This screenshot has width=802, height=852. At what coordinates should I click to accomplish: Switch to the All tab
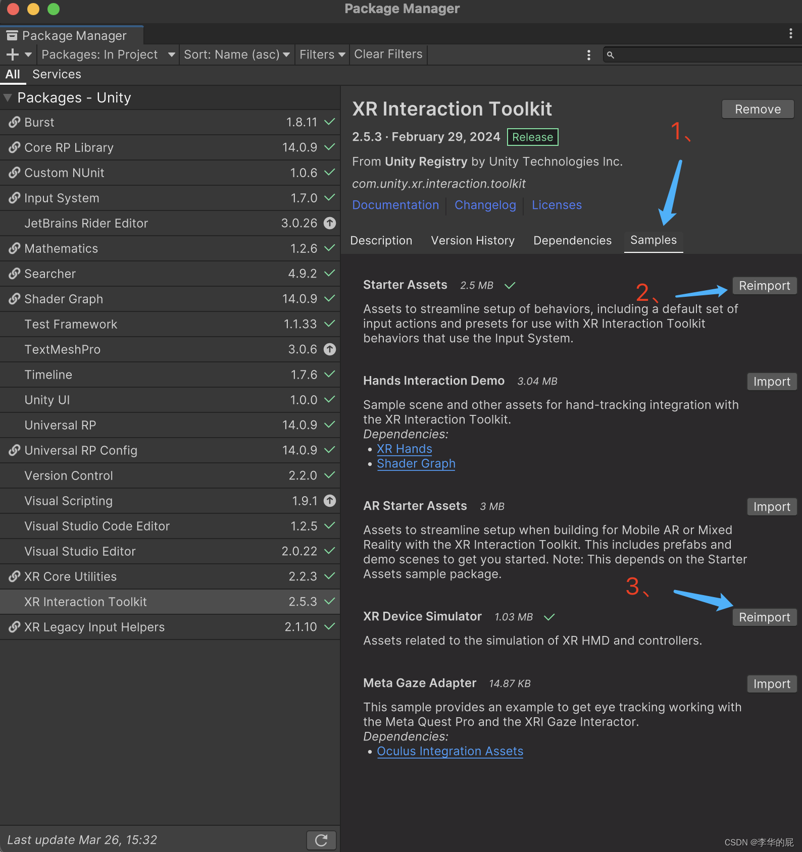click(13, 75)
